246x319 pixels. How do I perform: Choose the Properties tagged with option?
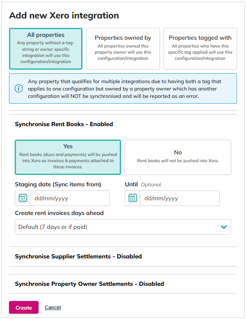[200, 48]
